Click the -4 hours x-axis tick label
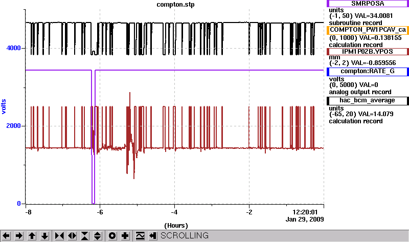 [x=174, y=212]
